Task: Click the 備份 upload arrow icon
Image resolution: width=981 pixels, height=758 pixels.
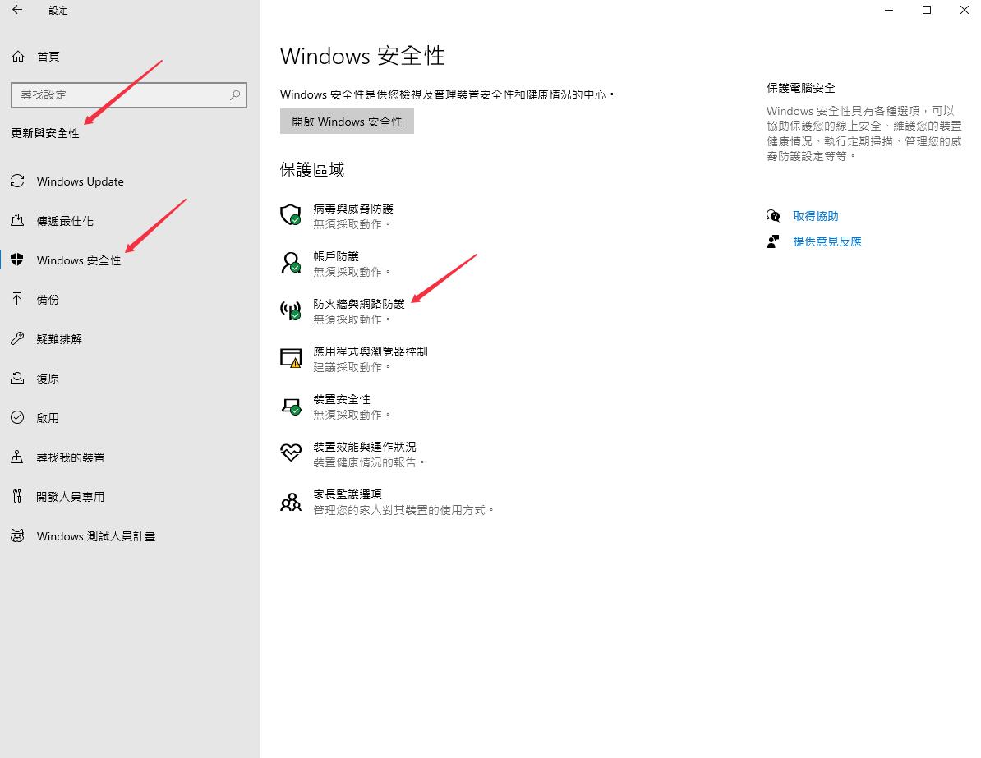Action: [17, 300]
